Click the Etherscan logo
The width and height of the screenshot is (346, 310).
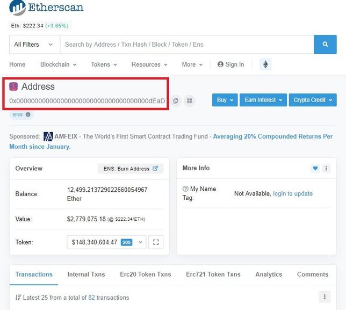point(47,8)
